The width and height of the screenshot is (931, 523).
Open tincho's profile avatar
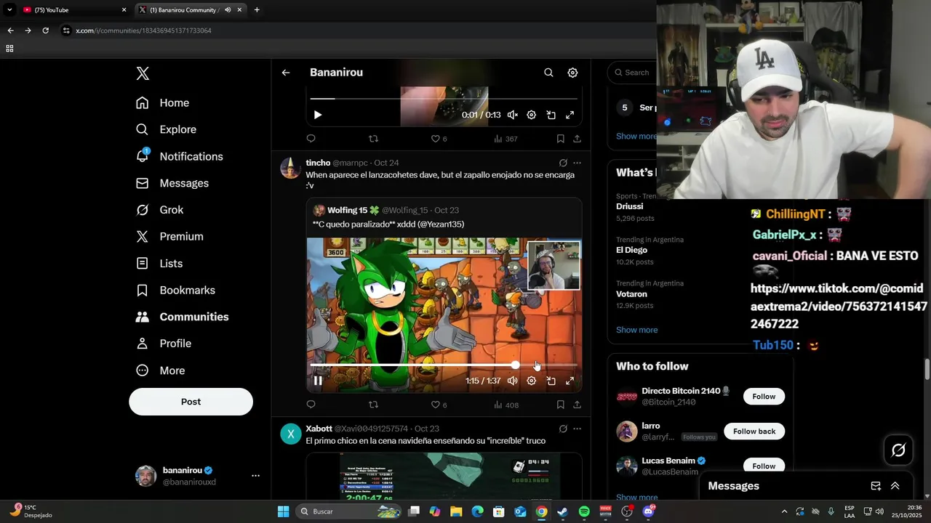pyautogui.click(x=291, y=168)
